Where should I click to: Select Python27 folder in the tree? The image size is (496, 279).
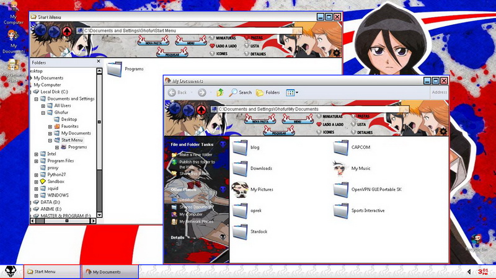[x=53, y=175]
